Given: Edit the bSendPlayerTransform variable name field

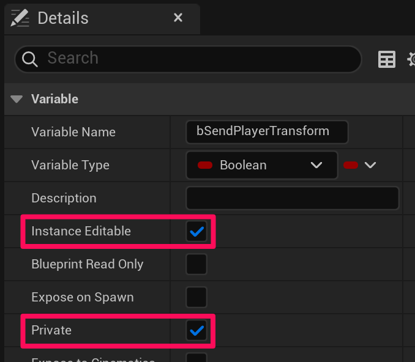Looking at the screenshot, I should click(266, 131).
